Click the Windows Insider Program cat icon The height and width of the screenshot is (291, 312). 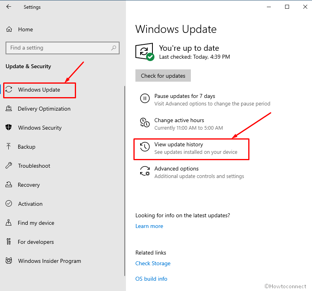tap(9, 260)
